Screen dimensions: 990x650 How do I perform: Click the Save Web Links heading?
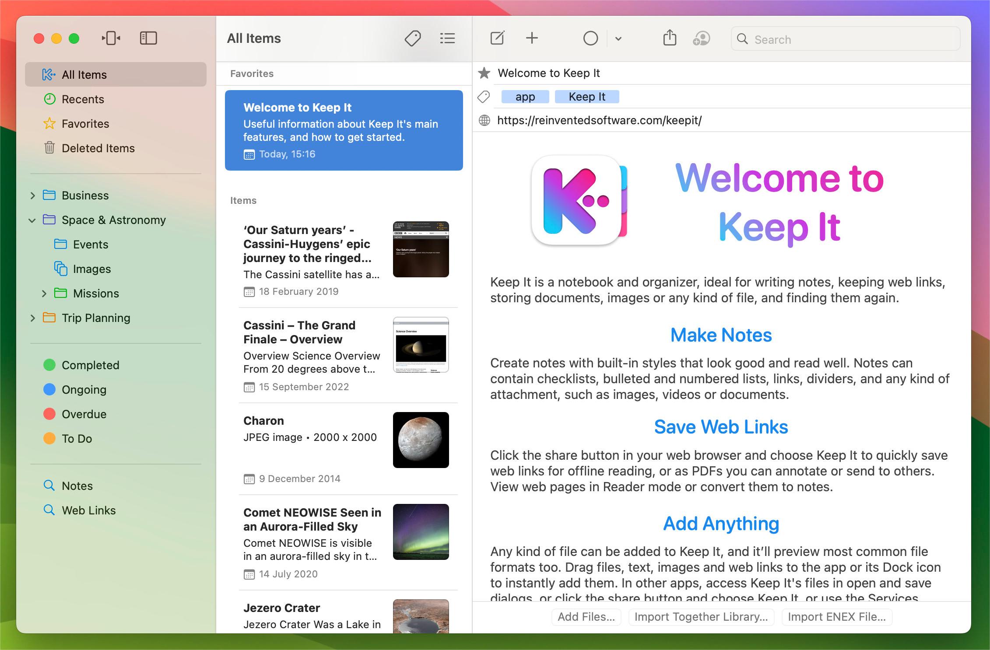tap(721, 427)
